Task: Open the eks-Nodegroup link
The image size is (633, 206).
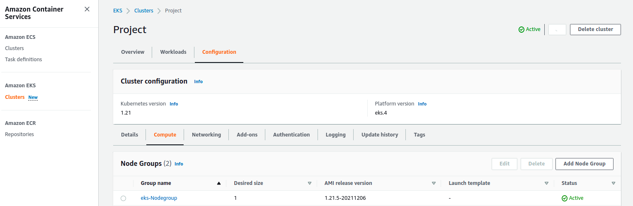Action: point(159,198)
